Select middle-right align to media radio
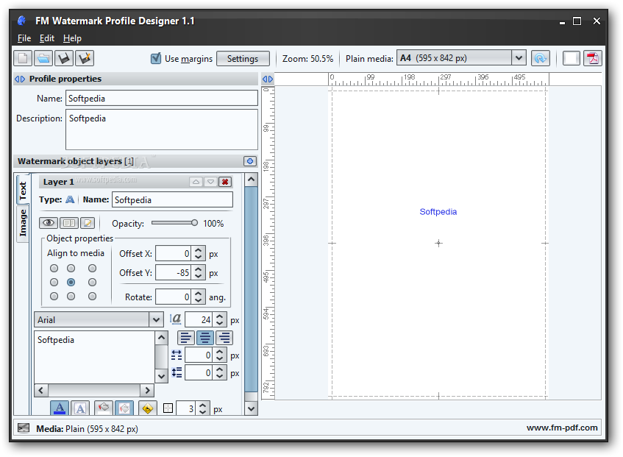This screenshot has height=457, width=623. coord(92,282)
